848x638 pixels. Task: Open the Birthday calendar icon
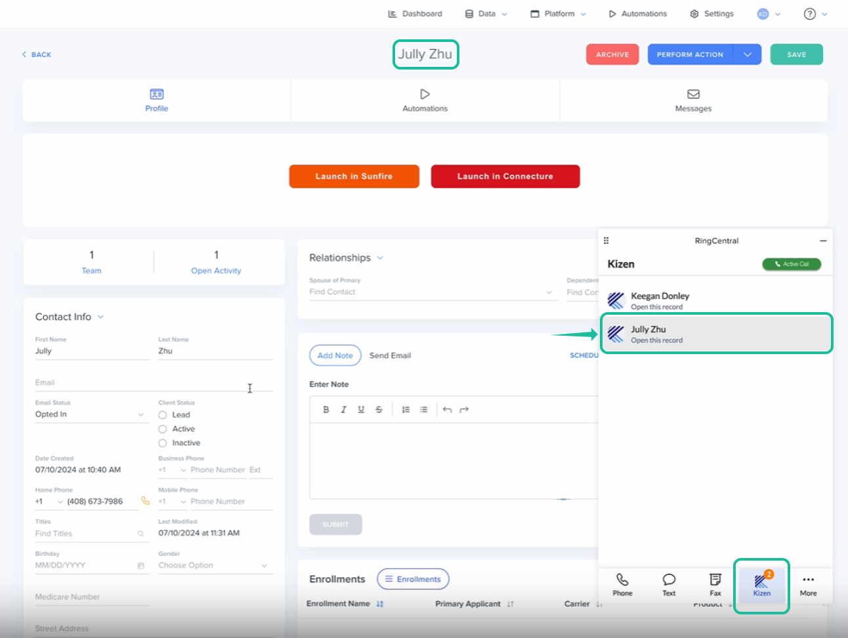pyautogui.click(x=140, y=566)
